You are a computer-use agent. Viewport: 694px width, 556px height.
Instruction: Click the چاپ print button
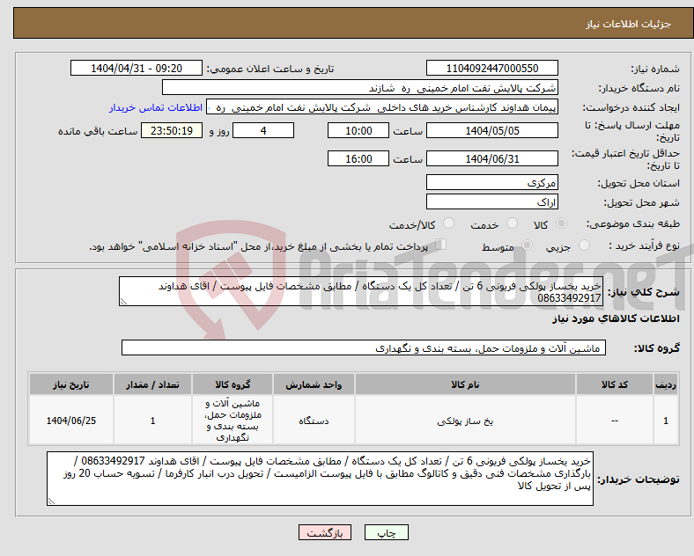(387, 533)
